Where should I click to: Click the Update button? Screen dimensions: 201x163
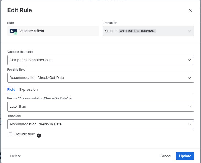click(x=185, y=156)
